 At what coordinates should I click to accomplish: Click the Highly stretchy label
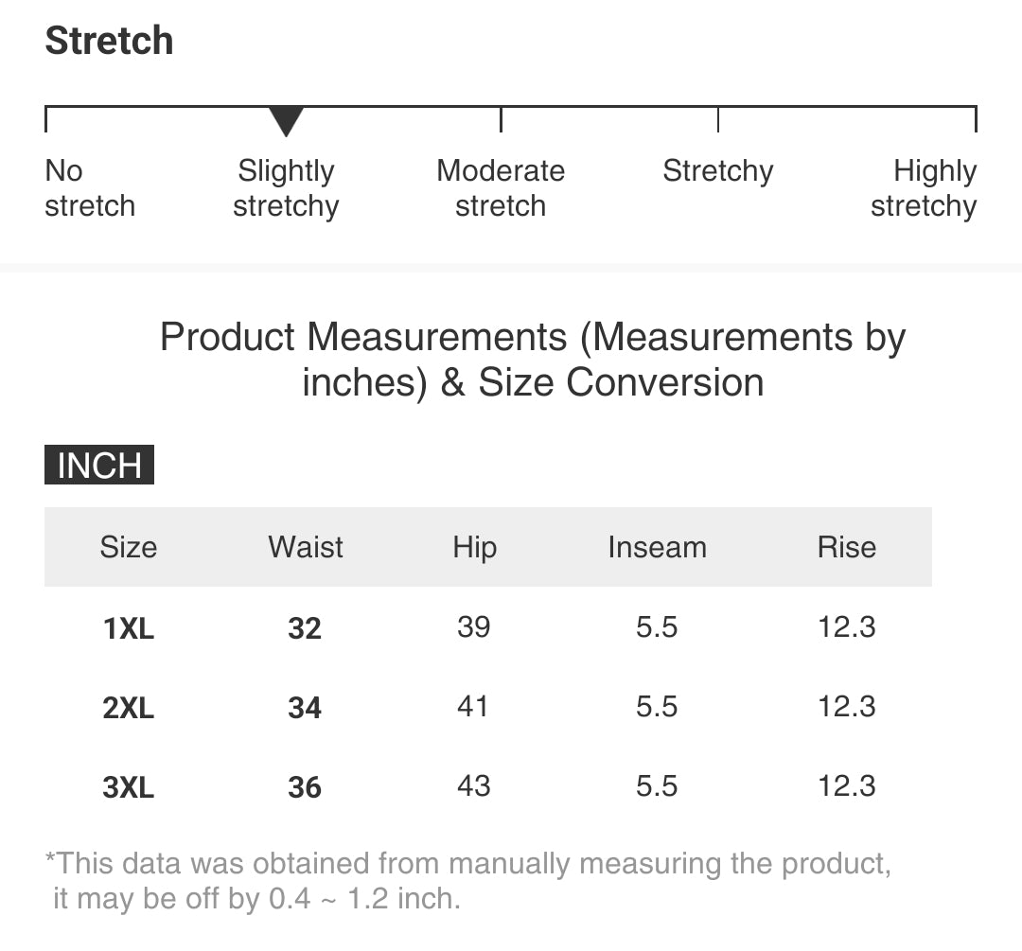[924, 188]
